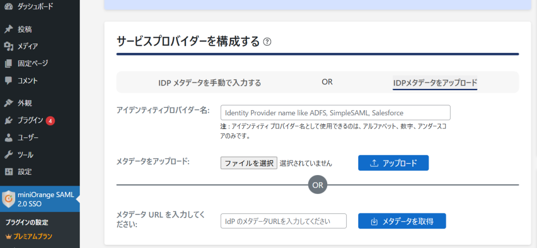Click the メタデータを取得 button
The height and width of the screenshot is (248, 537).
402,221
